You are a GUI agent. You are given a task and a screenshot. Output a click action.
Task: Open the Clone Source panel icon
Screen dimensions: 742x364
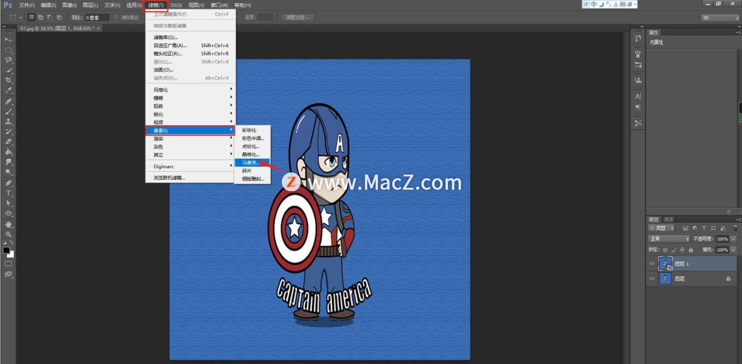point(638,80)
